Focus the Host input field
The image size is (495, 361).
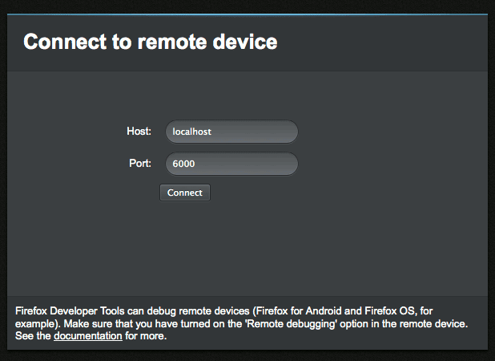point(231,132)
